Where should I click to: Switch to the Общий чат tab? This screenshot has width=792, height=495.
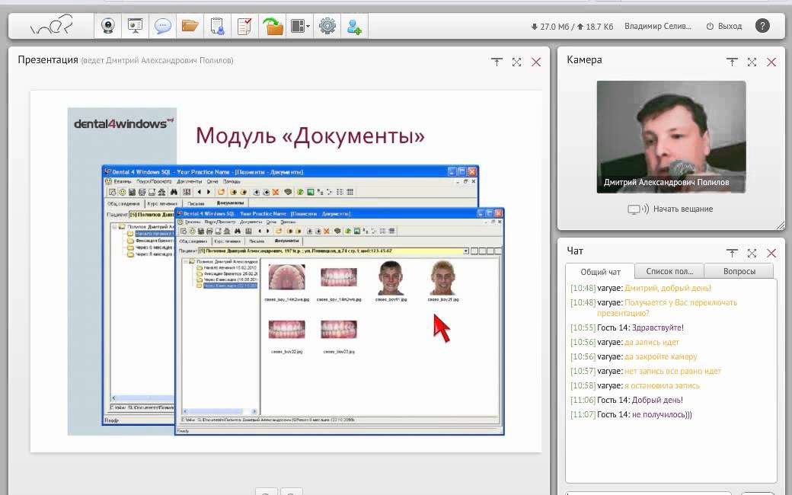(600, 272)
